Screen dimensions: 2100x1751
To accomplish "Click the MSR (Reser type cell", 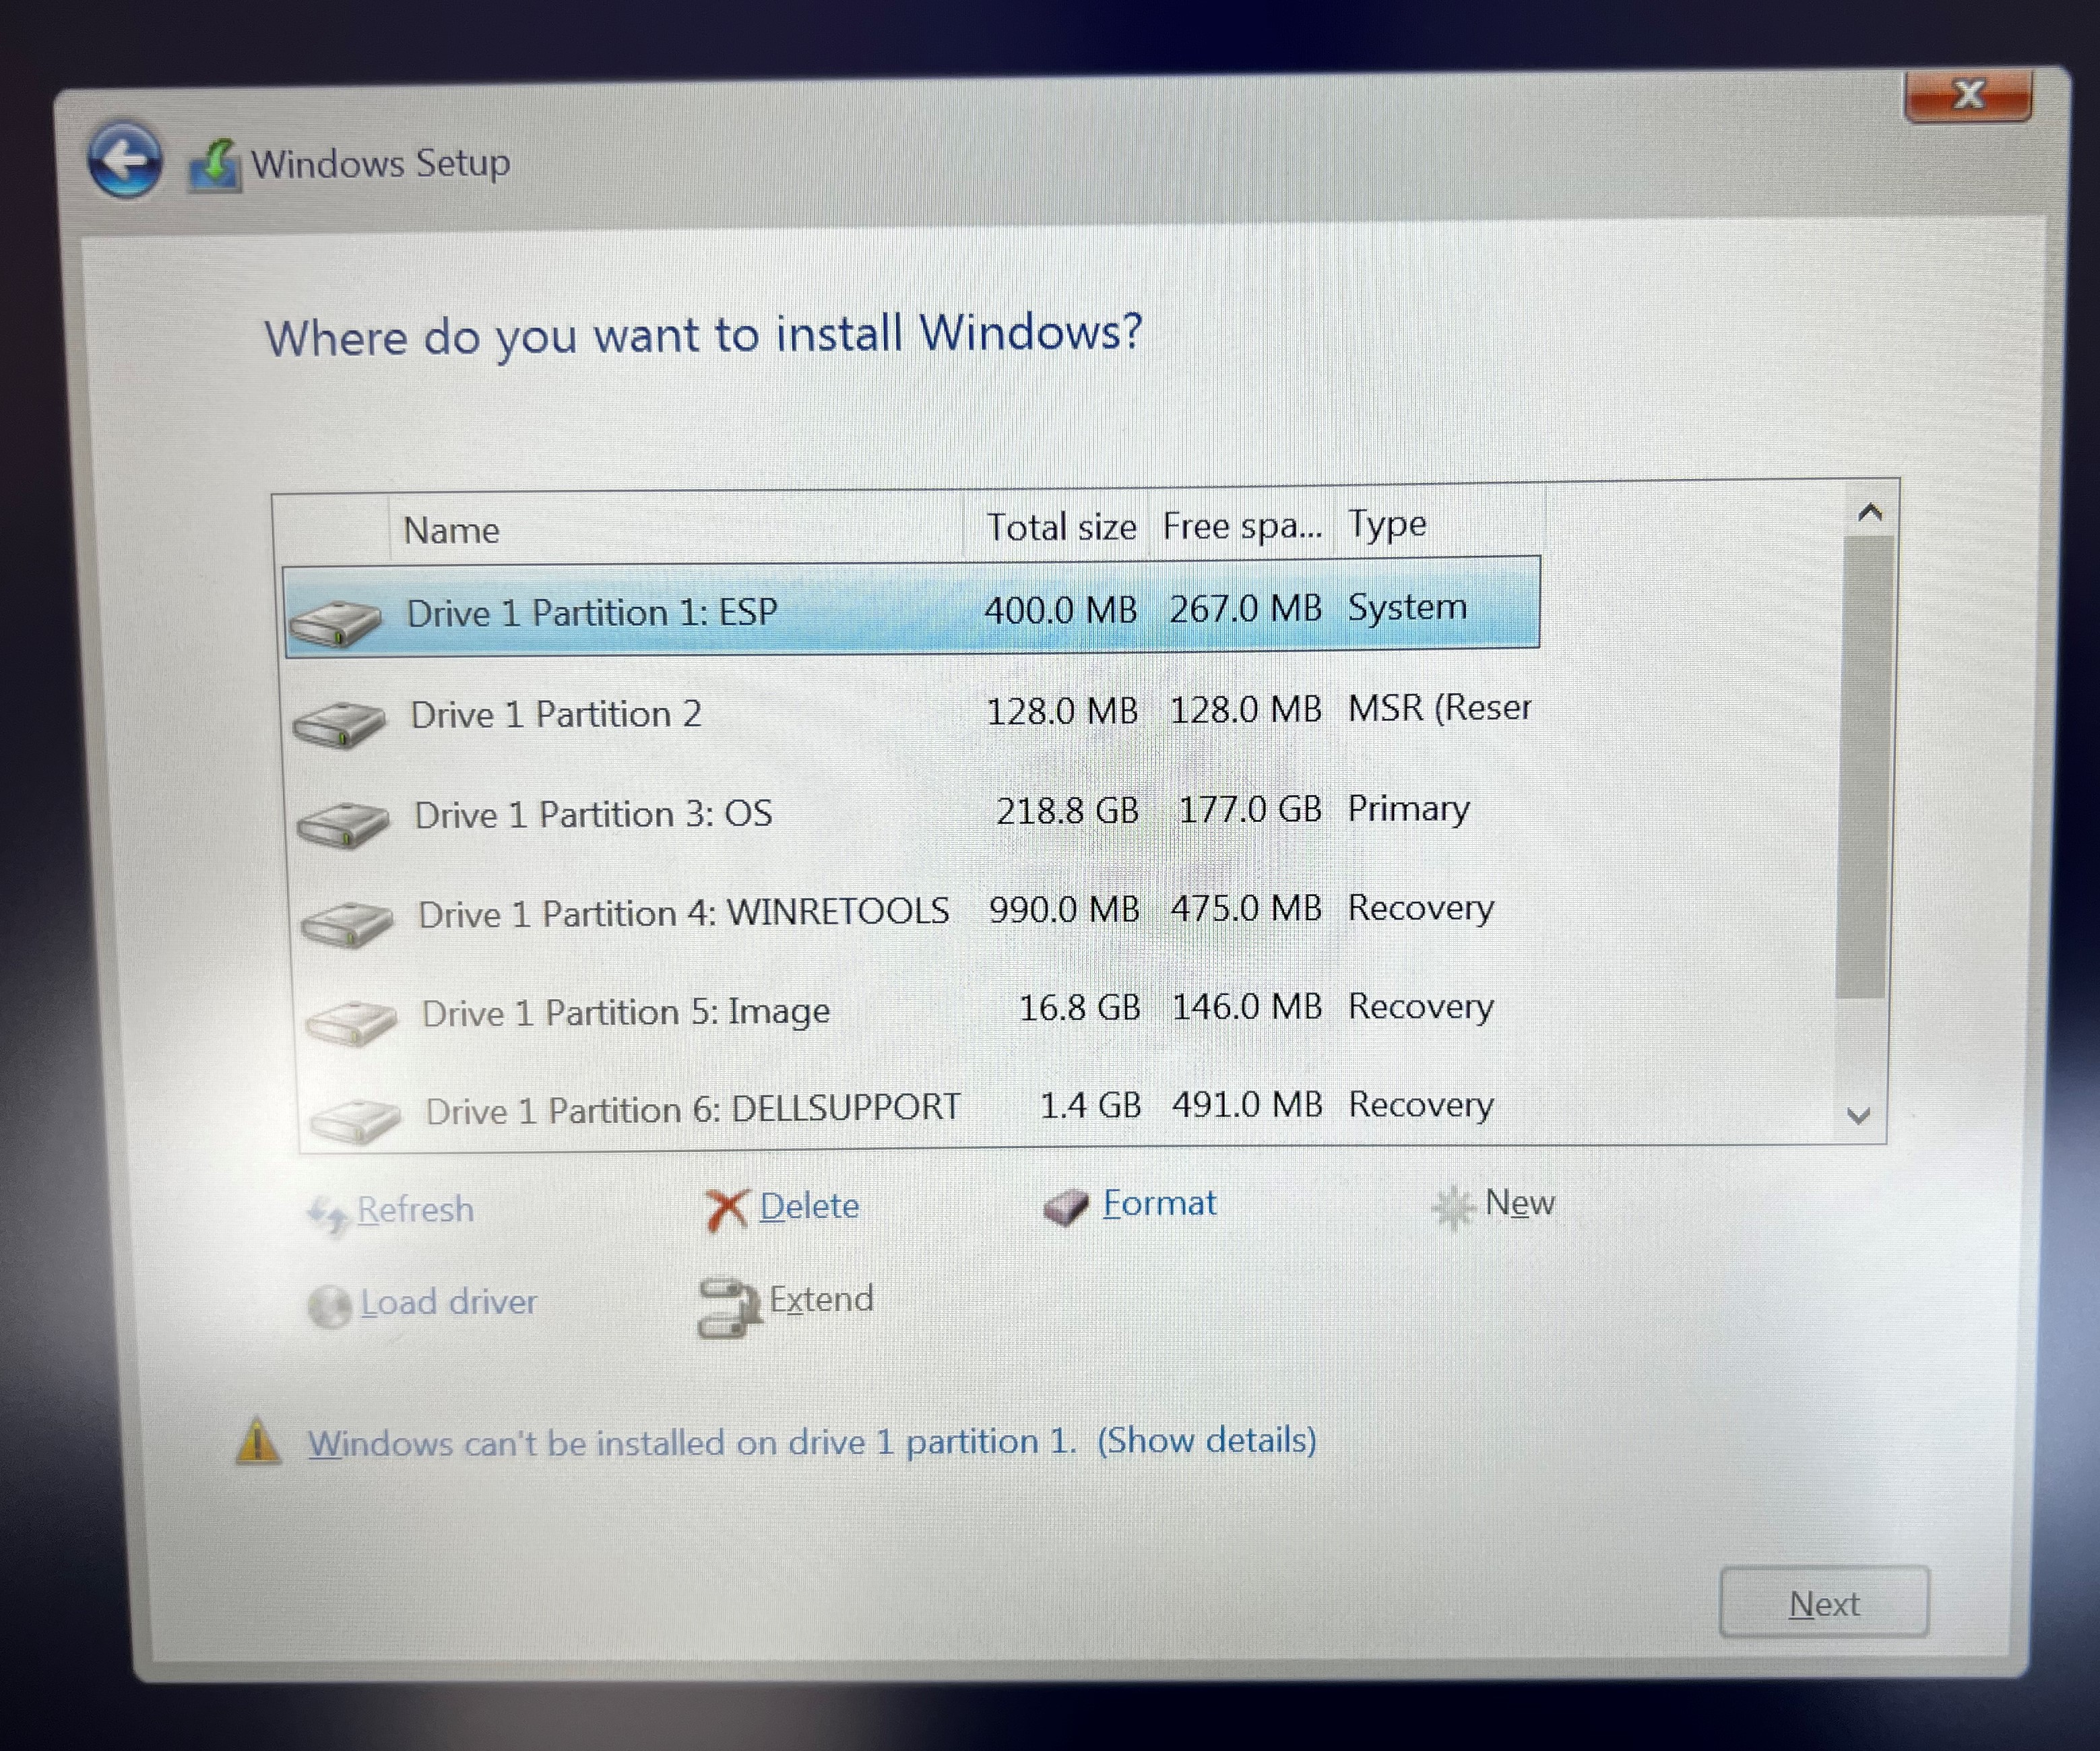I will (x=1439, y=708).
